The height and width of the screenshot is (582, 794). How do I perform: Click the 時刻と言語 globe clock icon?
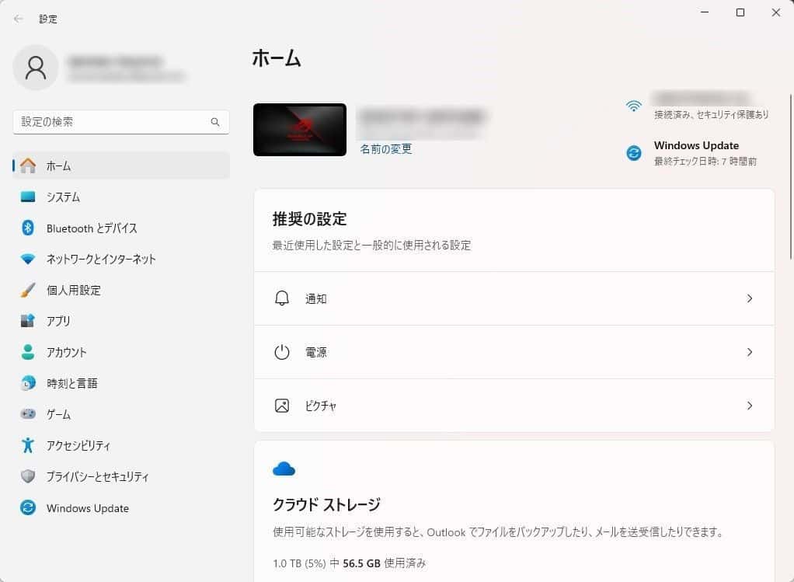pos(28,383)
